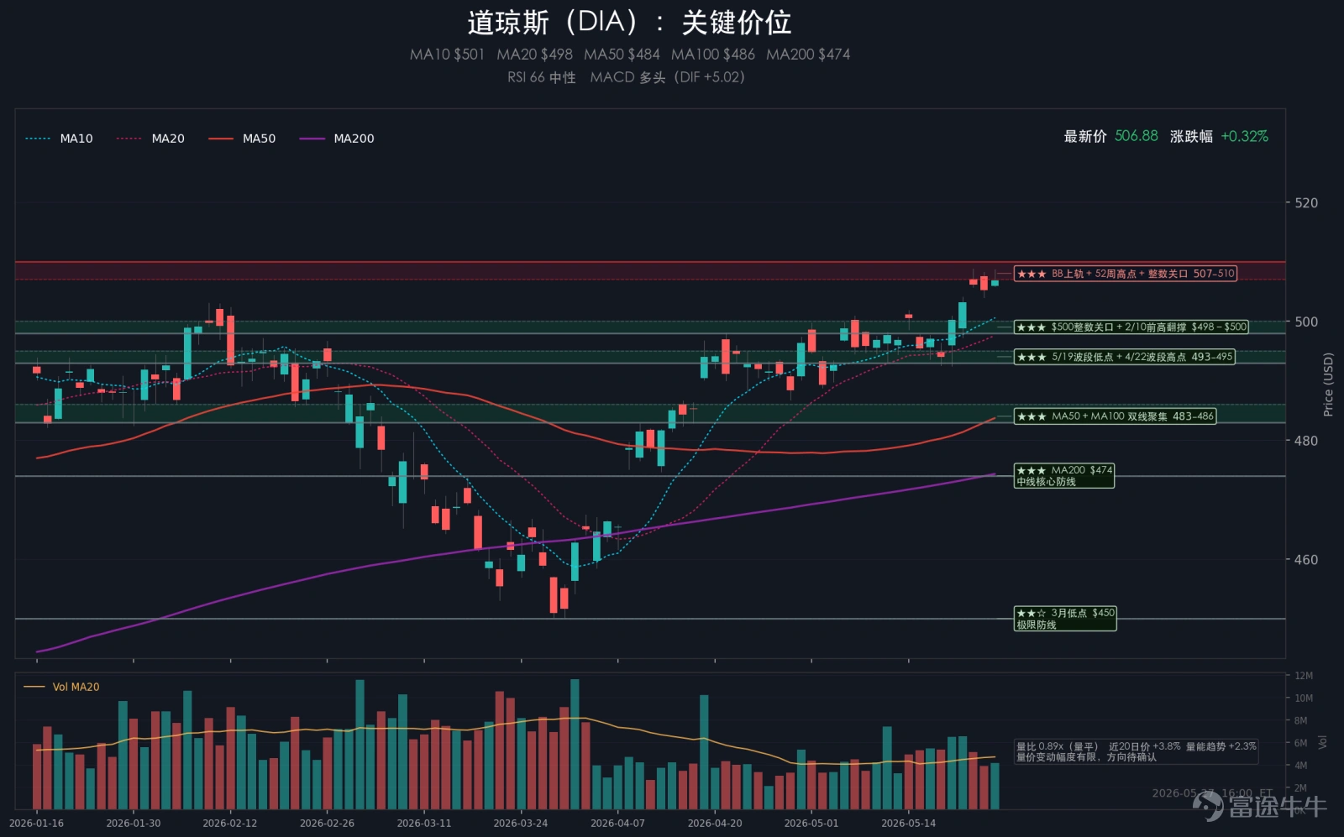Click the 2026-04-20 date label

tap(715, 824)
